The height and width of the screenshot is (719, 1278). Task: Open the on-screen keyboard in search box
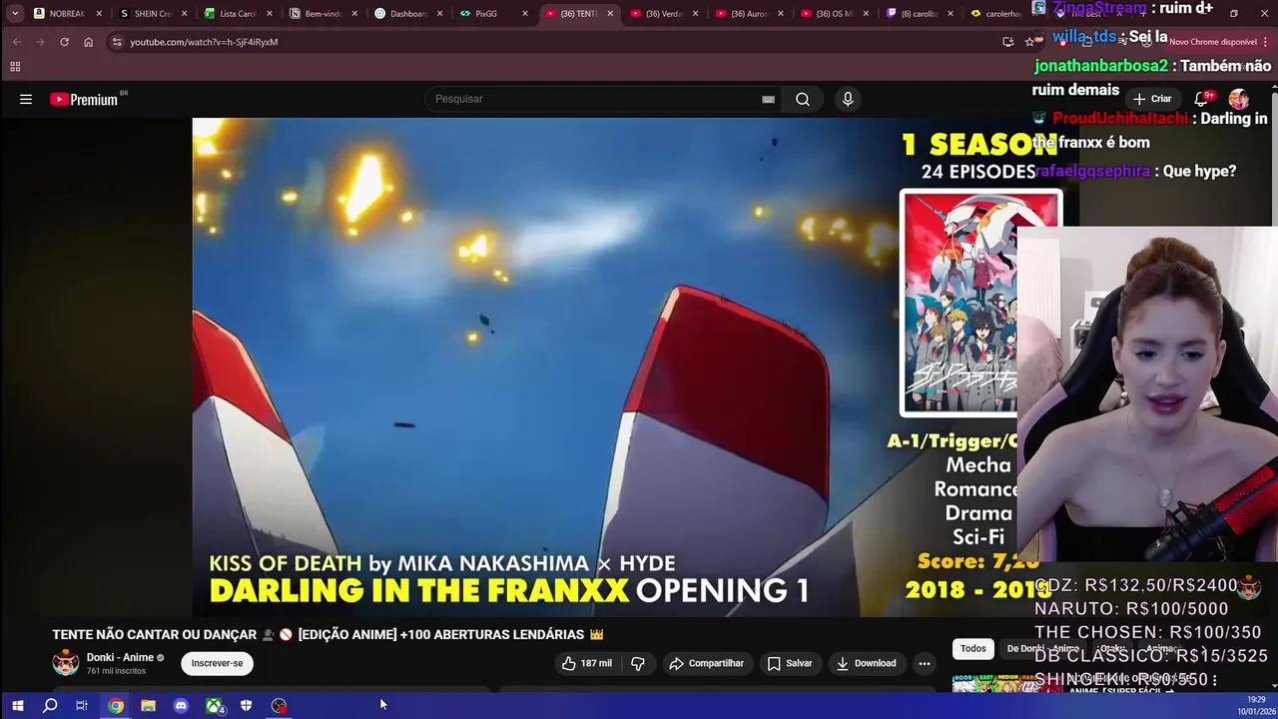pyautogui.click(x=768, y=99)
